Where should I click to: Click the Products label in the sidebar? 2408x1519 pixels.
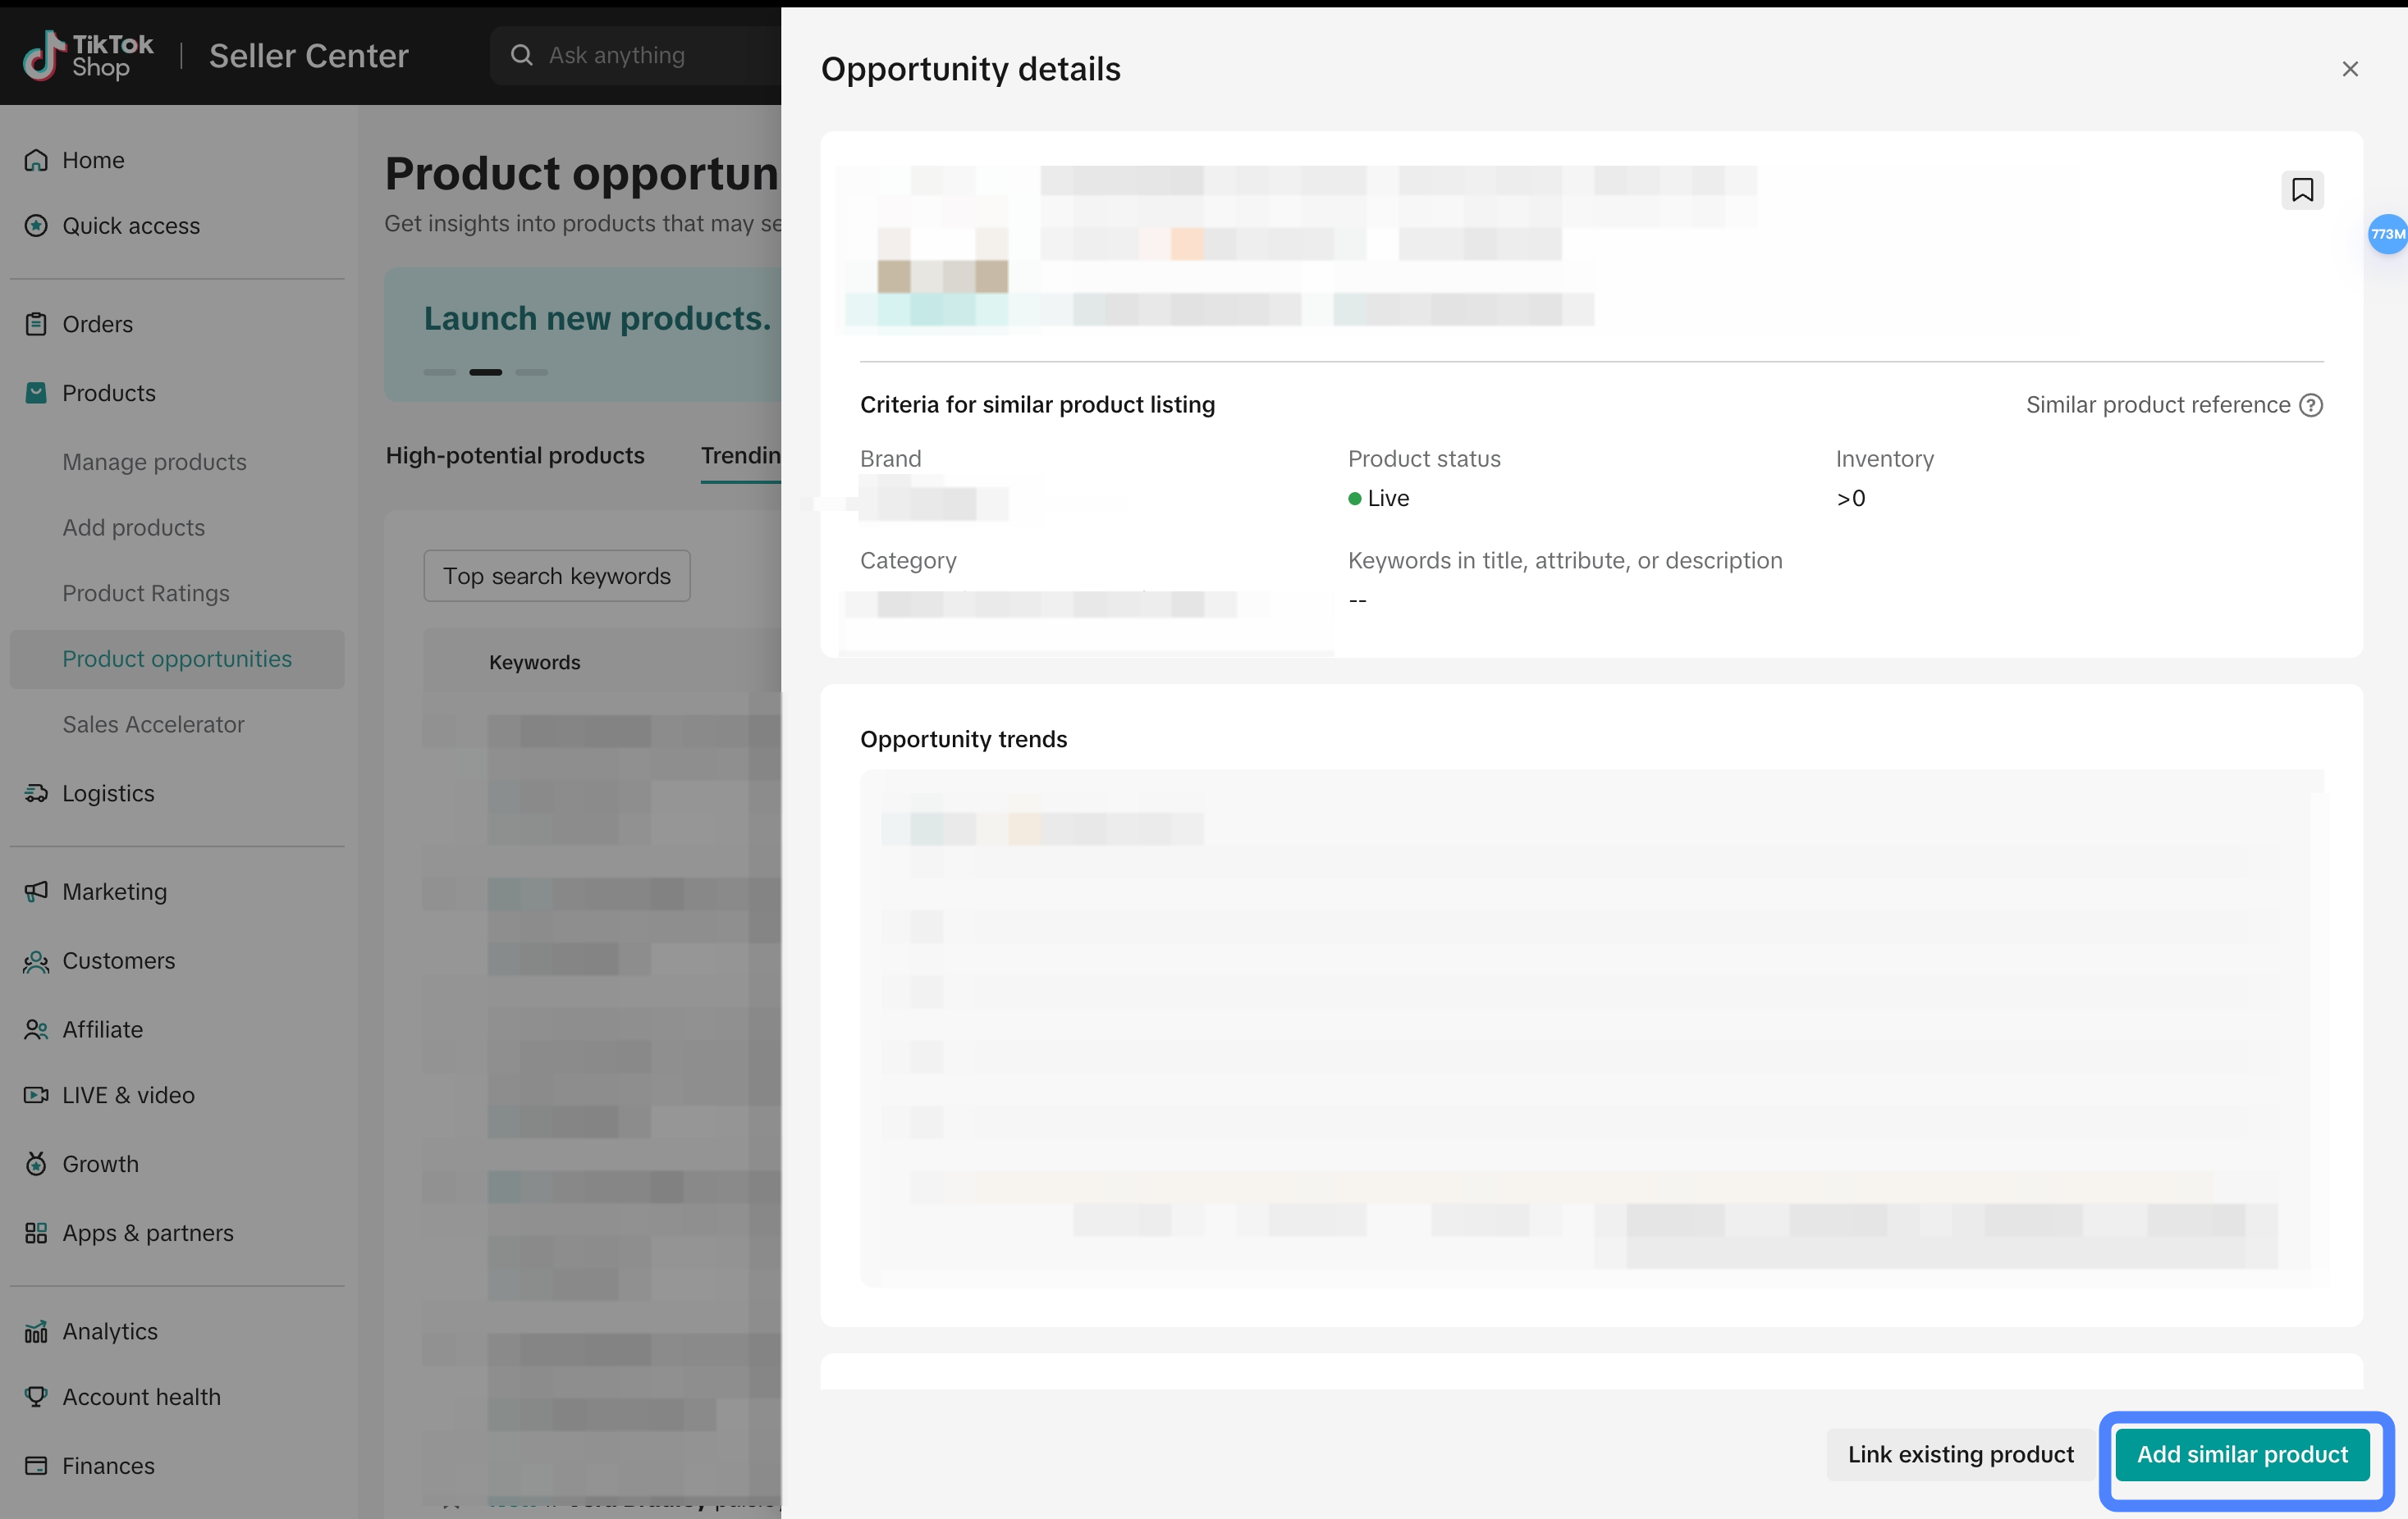tap(109, 393)
